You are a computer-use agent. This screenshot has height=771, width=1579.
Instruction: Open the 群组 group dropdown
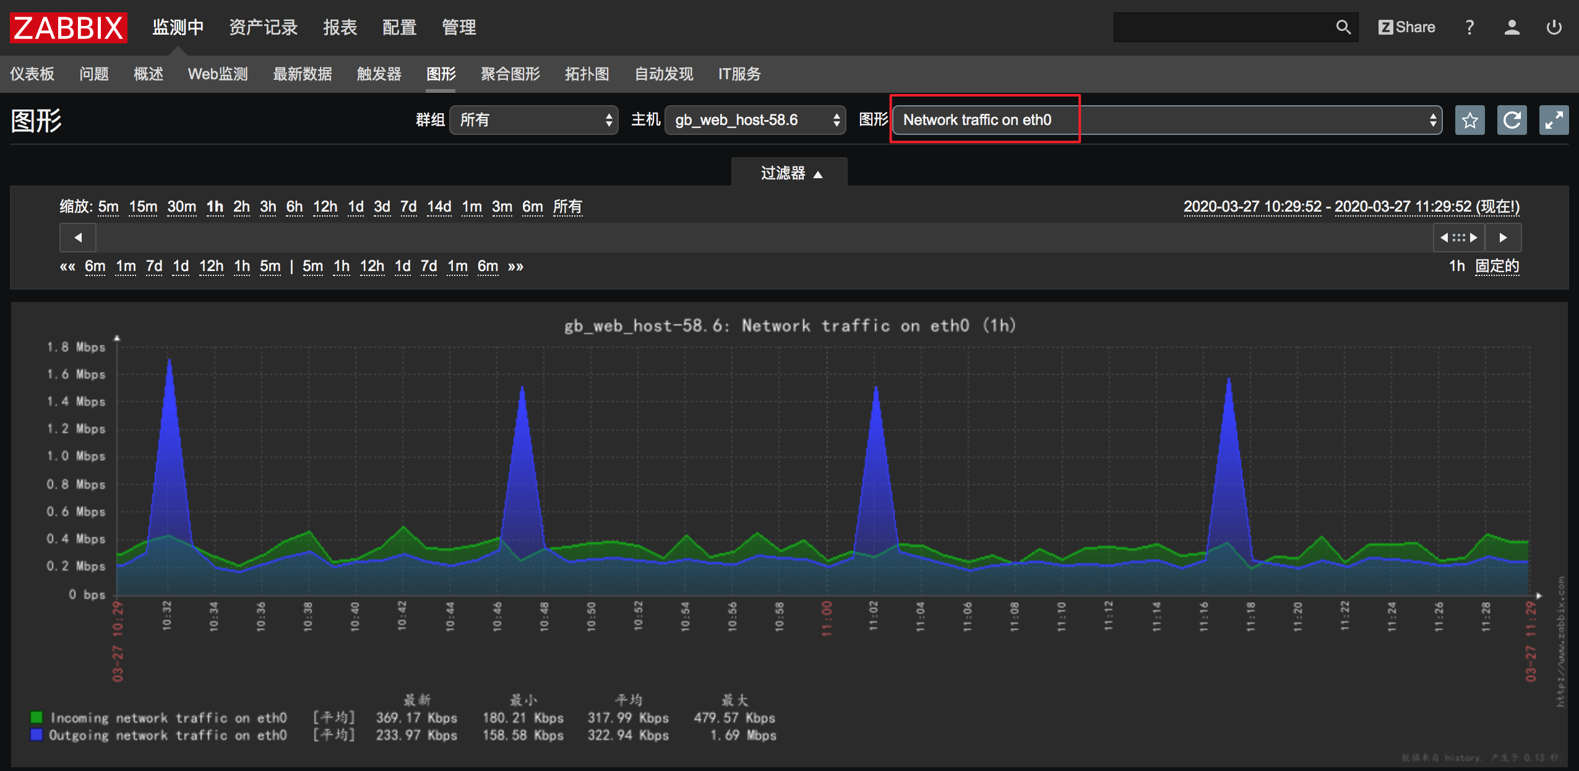(x=533, y=120)
